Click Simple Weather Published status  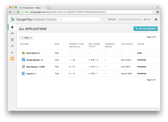(x=142, y=60)
